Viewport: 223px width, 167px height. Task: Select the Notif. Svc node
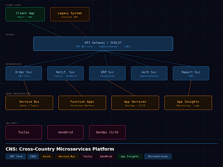(65, 73)
